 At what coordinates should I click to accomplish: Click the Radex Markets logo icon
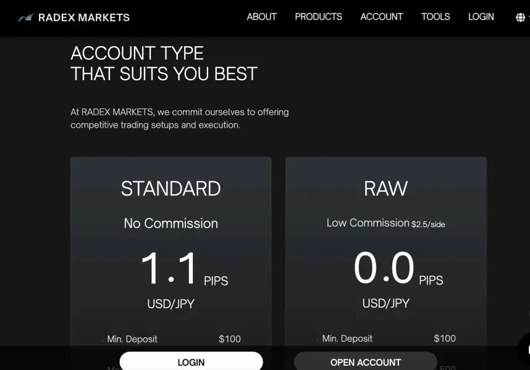25,17
